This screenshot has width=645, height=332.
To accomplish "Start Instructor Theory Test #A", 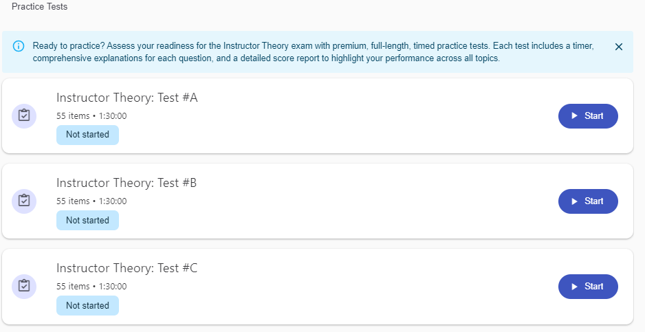I will [x=588, y=115].
